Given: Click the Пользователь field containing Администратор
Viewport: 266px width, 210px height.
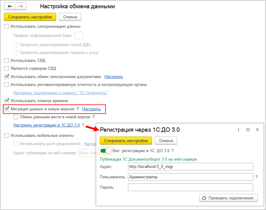Looking at the screenshot, I should tap(191, 177).
